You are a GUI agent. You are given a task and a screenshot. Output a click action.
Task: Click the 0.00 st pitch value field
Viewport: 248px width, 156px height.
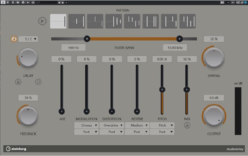(162, 59)
